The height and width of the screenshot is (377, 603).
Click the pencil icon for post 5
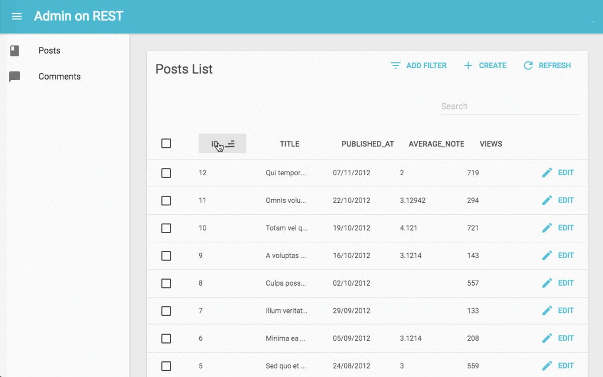tap(547, 366)
